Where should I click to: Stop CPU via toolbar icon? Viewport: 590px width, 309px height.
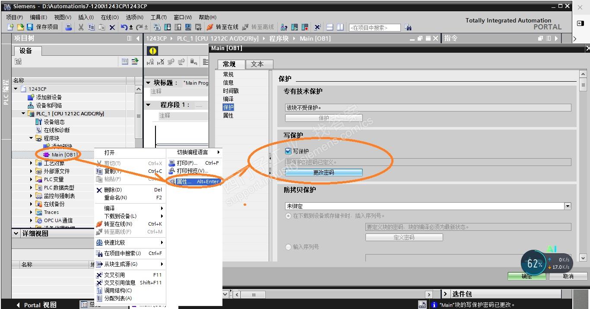[305, 27]
